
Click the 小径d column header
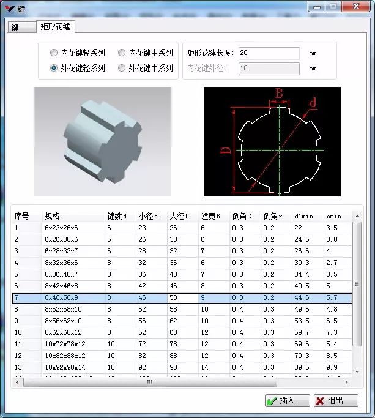click(151, 216)
